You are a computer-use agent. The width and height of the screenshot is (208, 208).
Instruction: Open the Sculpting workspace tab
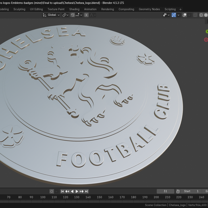[x=19, y=9]
